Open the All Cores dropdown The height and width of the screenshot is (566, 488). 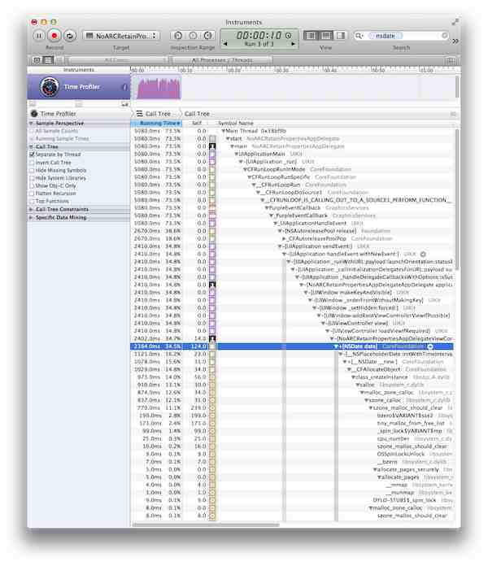[118, 60]
